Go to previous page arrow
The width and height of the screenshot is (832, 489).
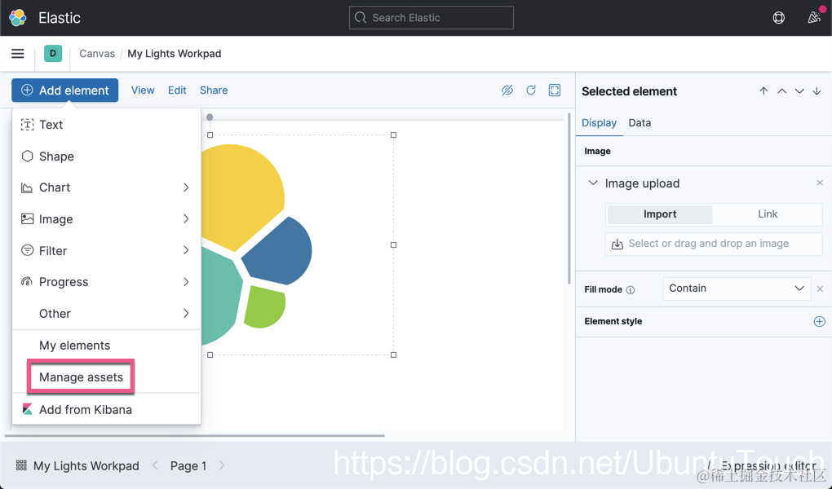click(x=155, y=465)
